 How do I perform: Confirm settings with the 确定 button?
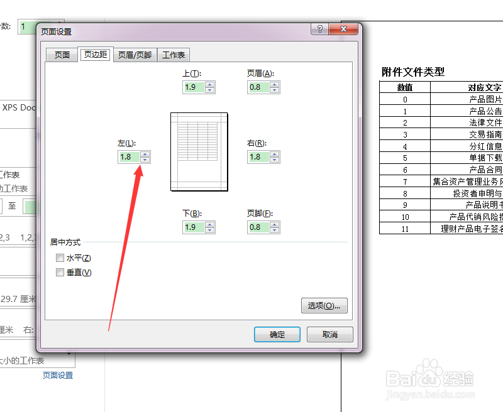pyautogui.click(x=277, y=334)
